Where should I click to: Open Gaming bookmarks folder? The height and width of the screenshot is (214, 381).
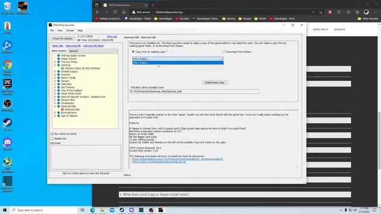pos(229,18)
